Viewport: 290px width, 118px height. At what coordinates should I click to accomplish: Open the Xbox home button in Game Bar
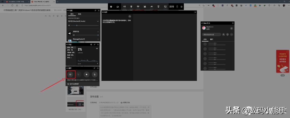[x=111, y=7]
